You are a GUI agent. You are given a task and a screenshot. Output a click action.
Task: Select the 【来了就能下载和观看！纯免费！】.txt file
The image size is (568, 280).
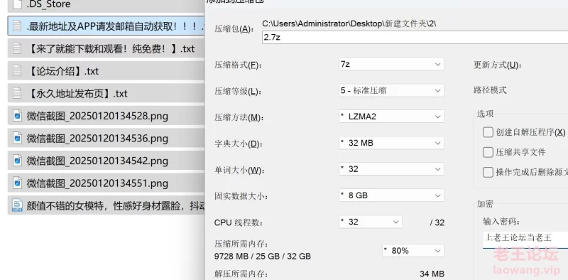pos(106,48)
